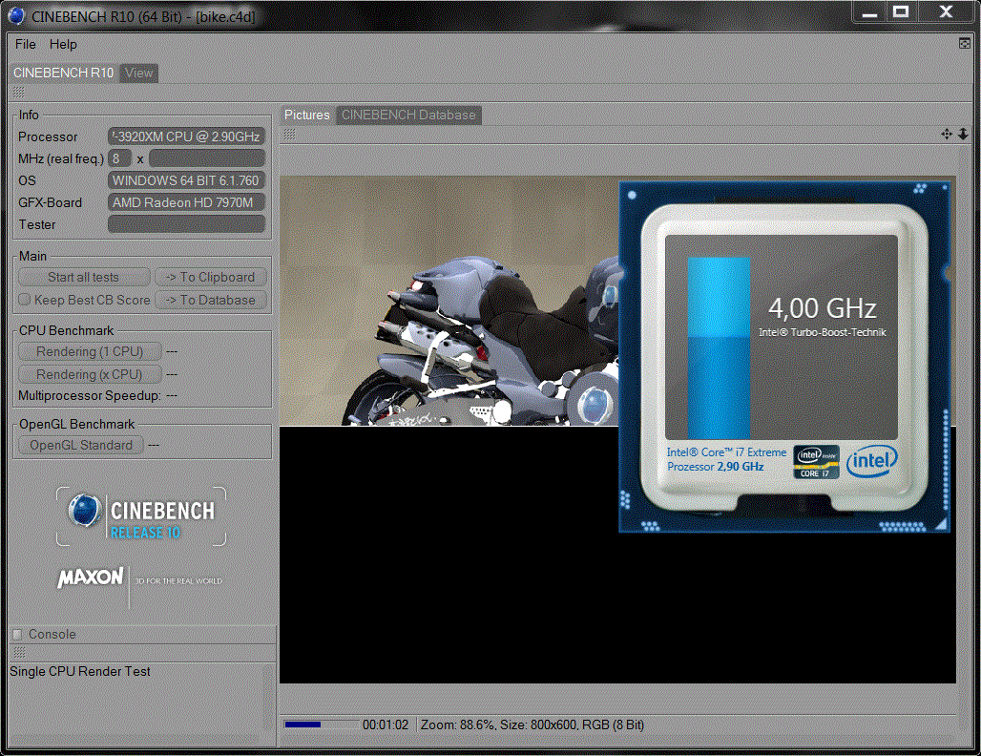The image size is (981, 756).
Task: Click the Intel Turbo Boost 4,00 GHz gadget
Action: tap(784, 357)
